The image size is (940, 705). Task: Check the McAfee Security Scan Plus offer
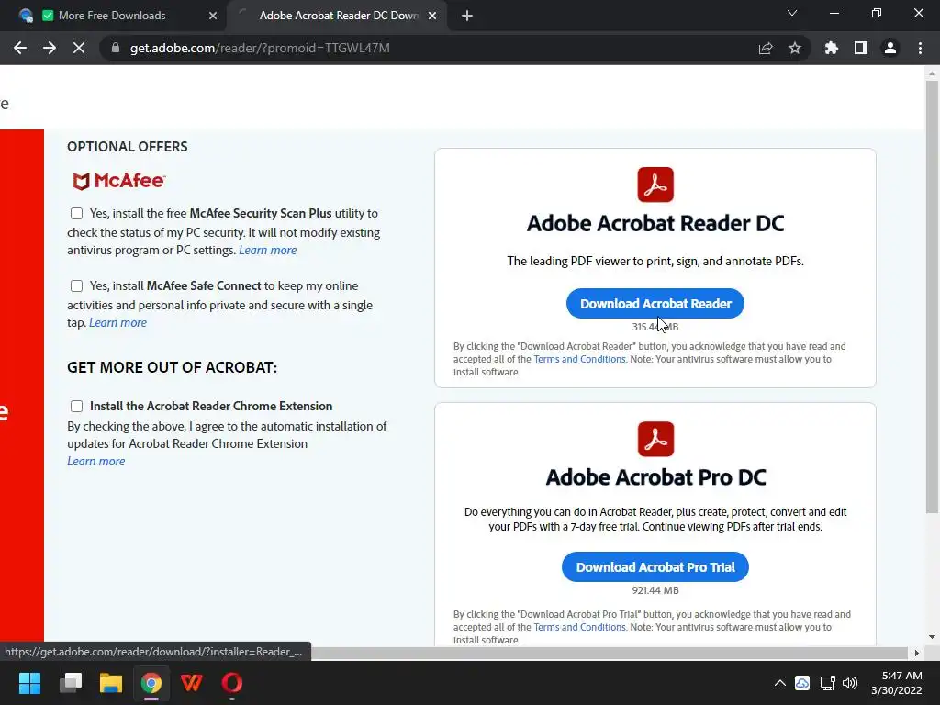[x=76, y=213]
